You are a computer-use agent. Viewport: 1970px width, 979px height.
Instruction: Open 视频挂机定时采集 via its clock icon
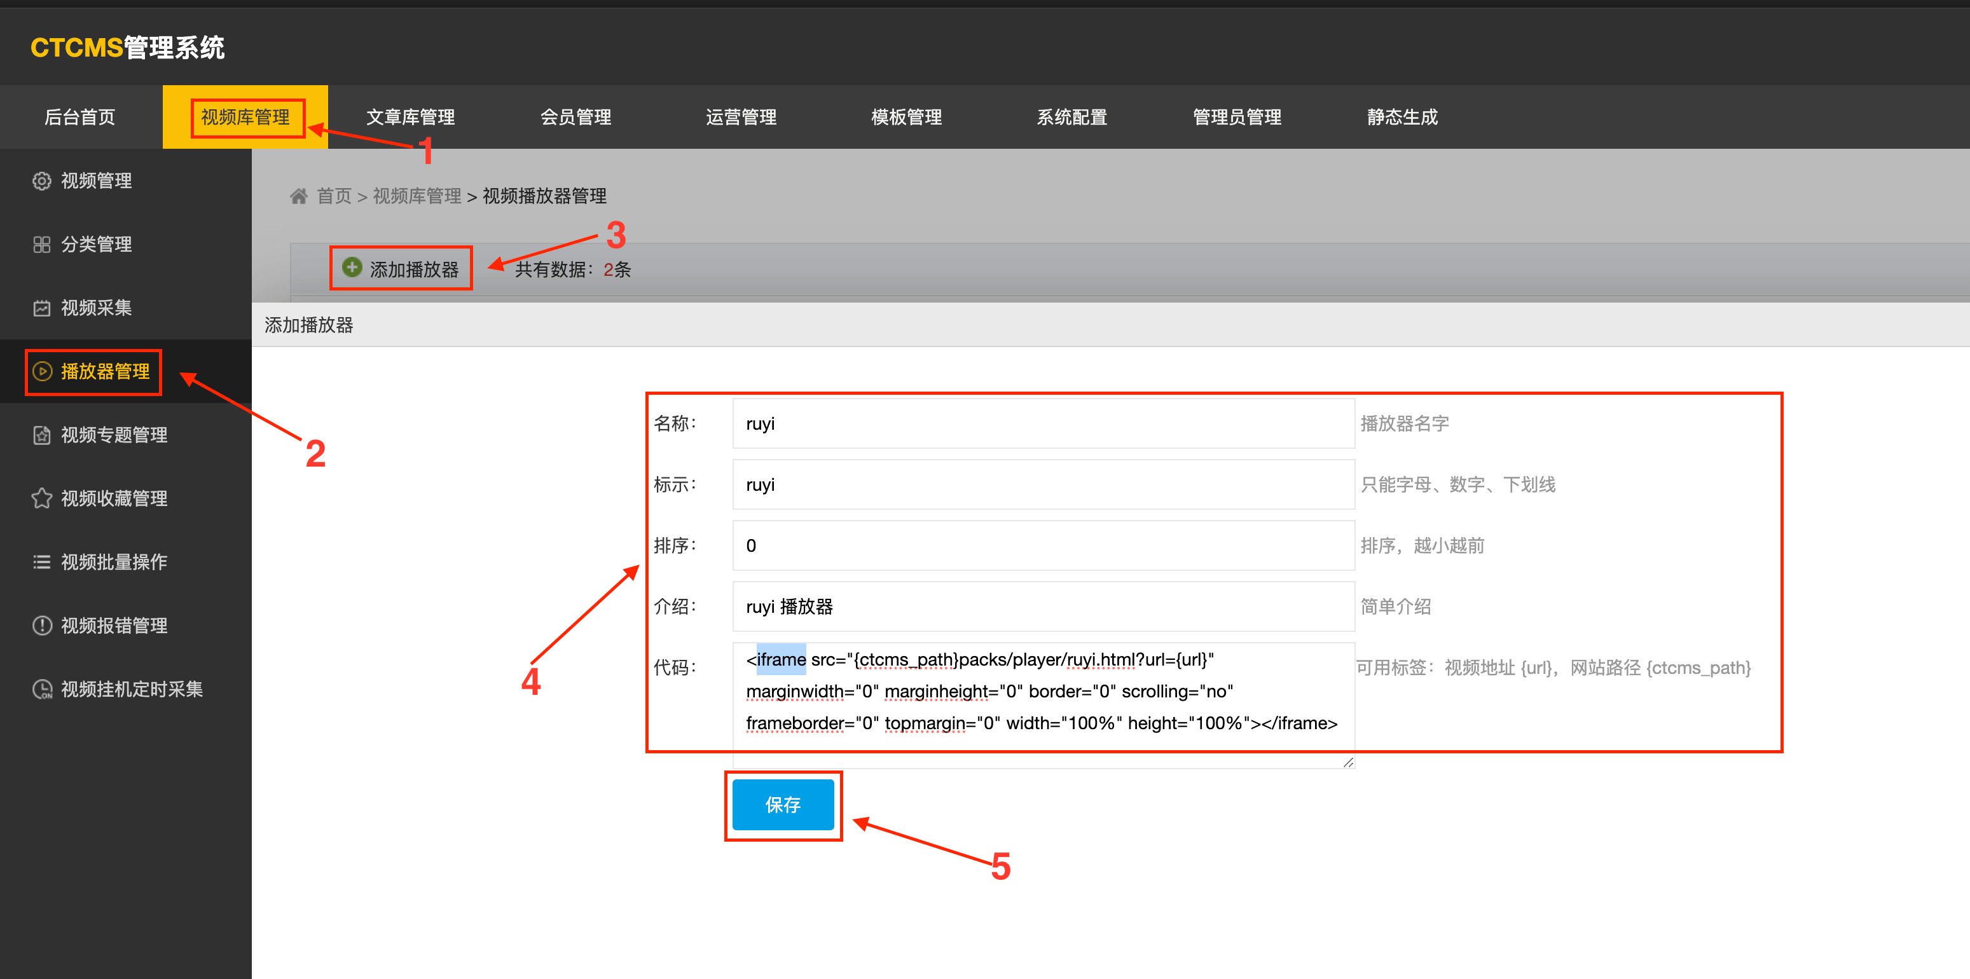42,688
